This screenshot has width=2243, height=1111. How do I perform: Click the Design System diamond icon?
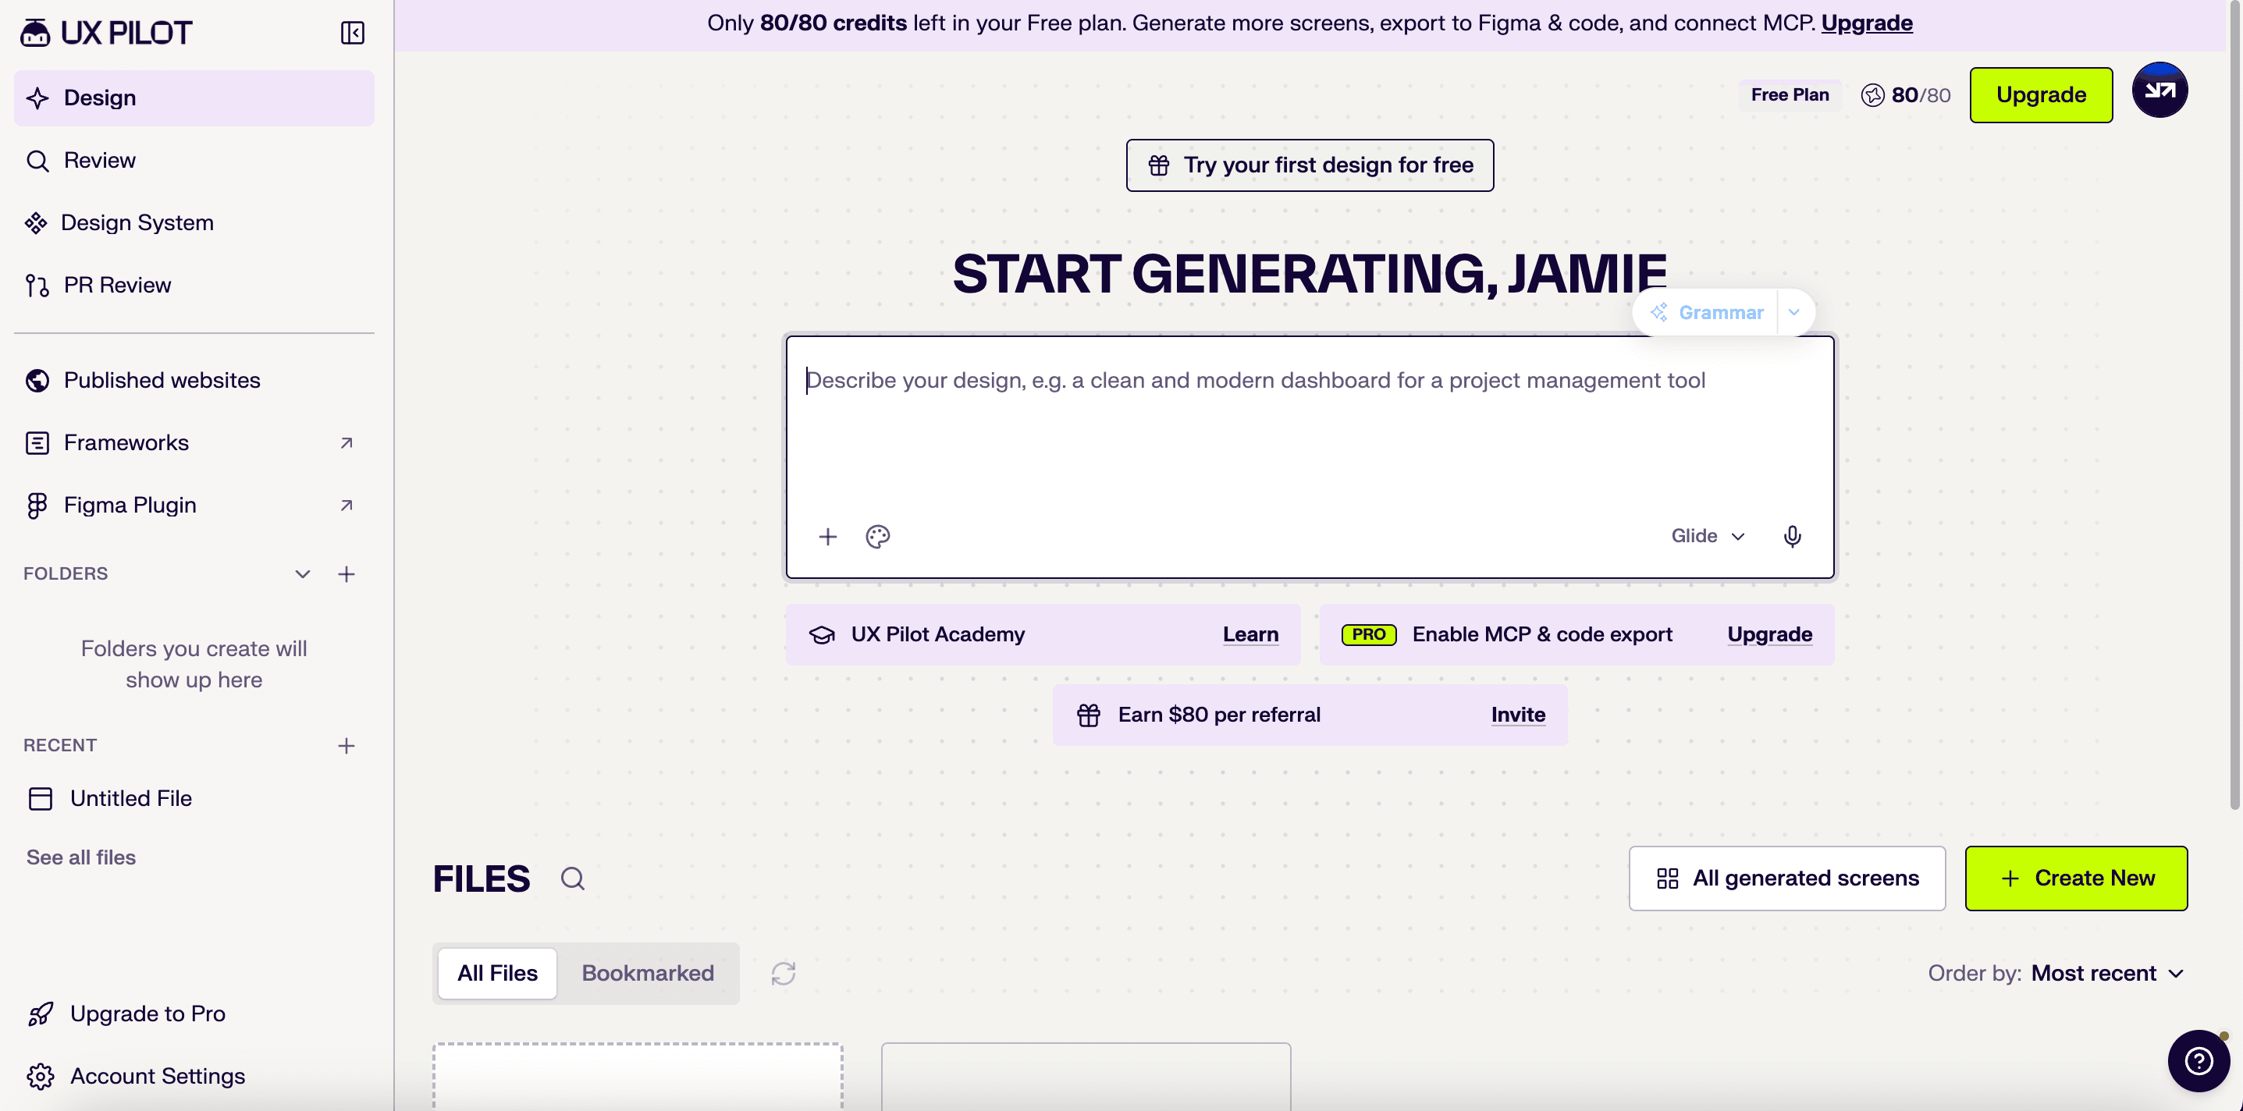tap(36, 223)
